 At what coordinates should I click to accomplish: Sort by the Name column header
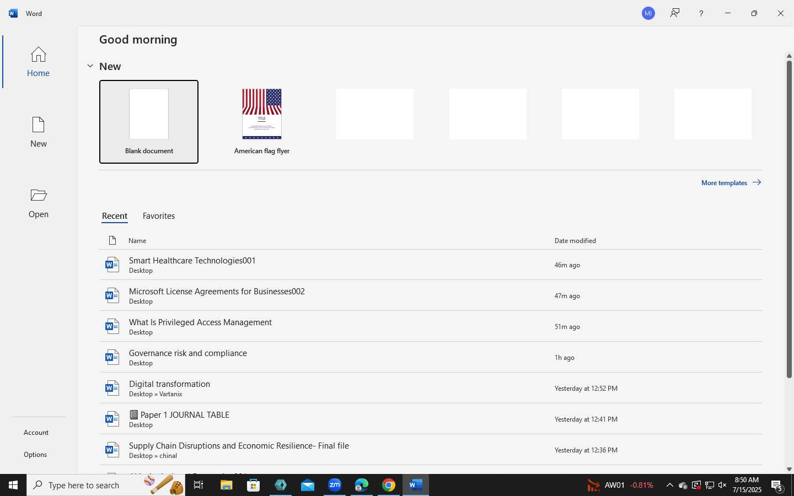pyautogui.click(x=137, y=241)
